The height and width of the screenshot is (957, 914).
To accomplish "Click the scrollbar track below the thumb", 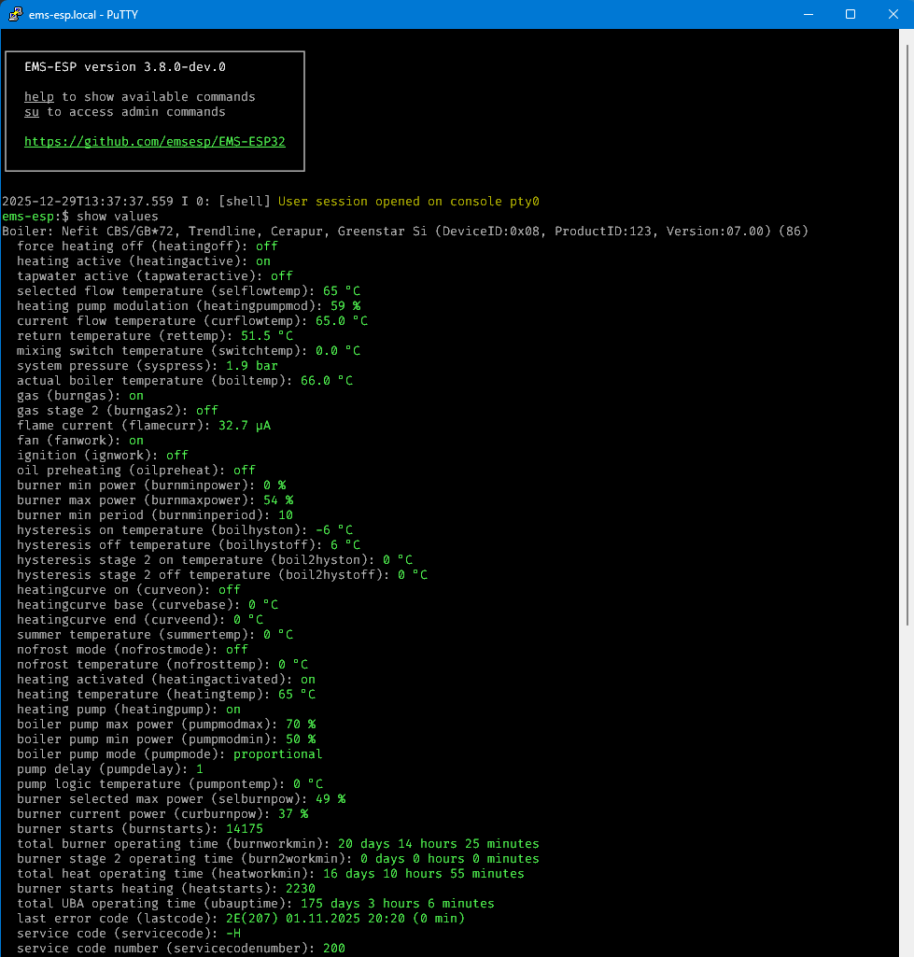I will click(907, 794).
